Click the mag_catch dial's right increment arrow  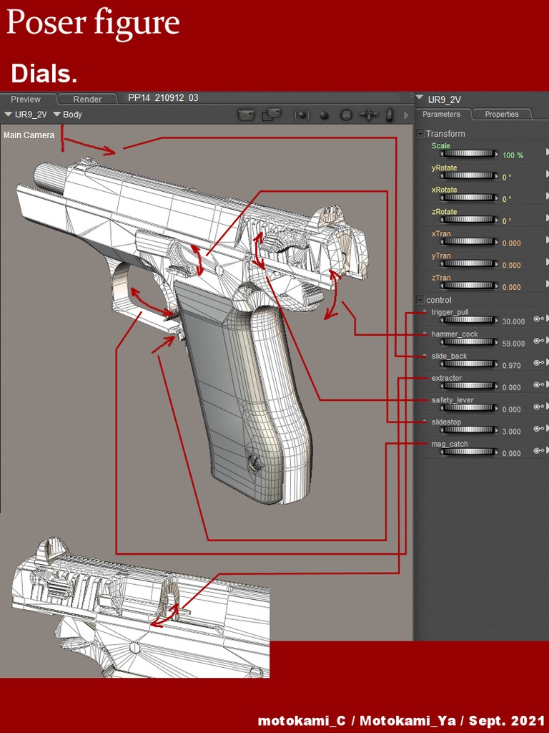495,452
